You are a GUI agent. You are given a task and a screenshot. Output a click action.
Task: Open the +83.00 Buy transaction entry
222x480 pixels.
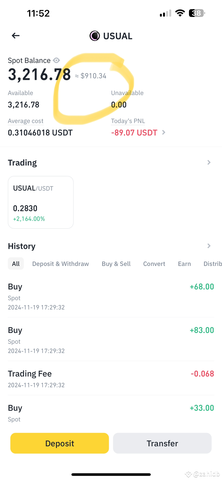point(111,340)
